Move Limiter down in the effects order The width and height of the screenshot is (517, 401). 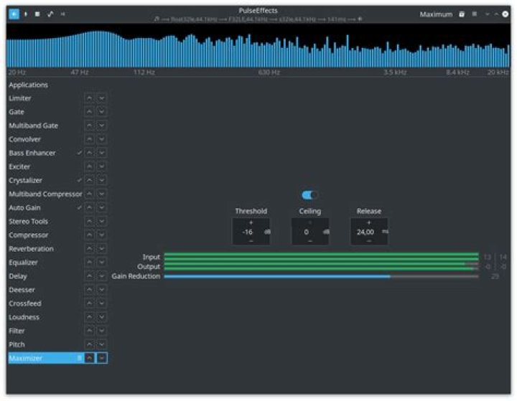[x=102, y=98]
